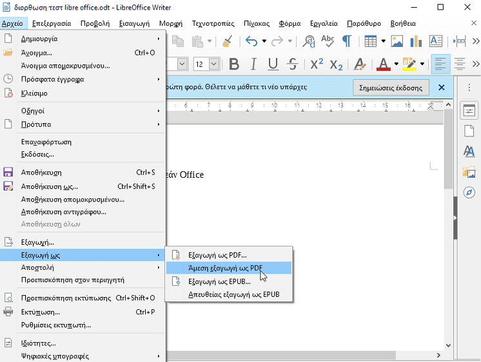Viewport: 481px width, 362px height.
Task: Click the Insert Table grid icon
Action: 370,41
